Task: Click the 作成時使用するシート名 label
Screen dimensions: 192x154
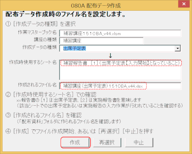Action: click(x=33, y=62)
